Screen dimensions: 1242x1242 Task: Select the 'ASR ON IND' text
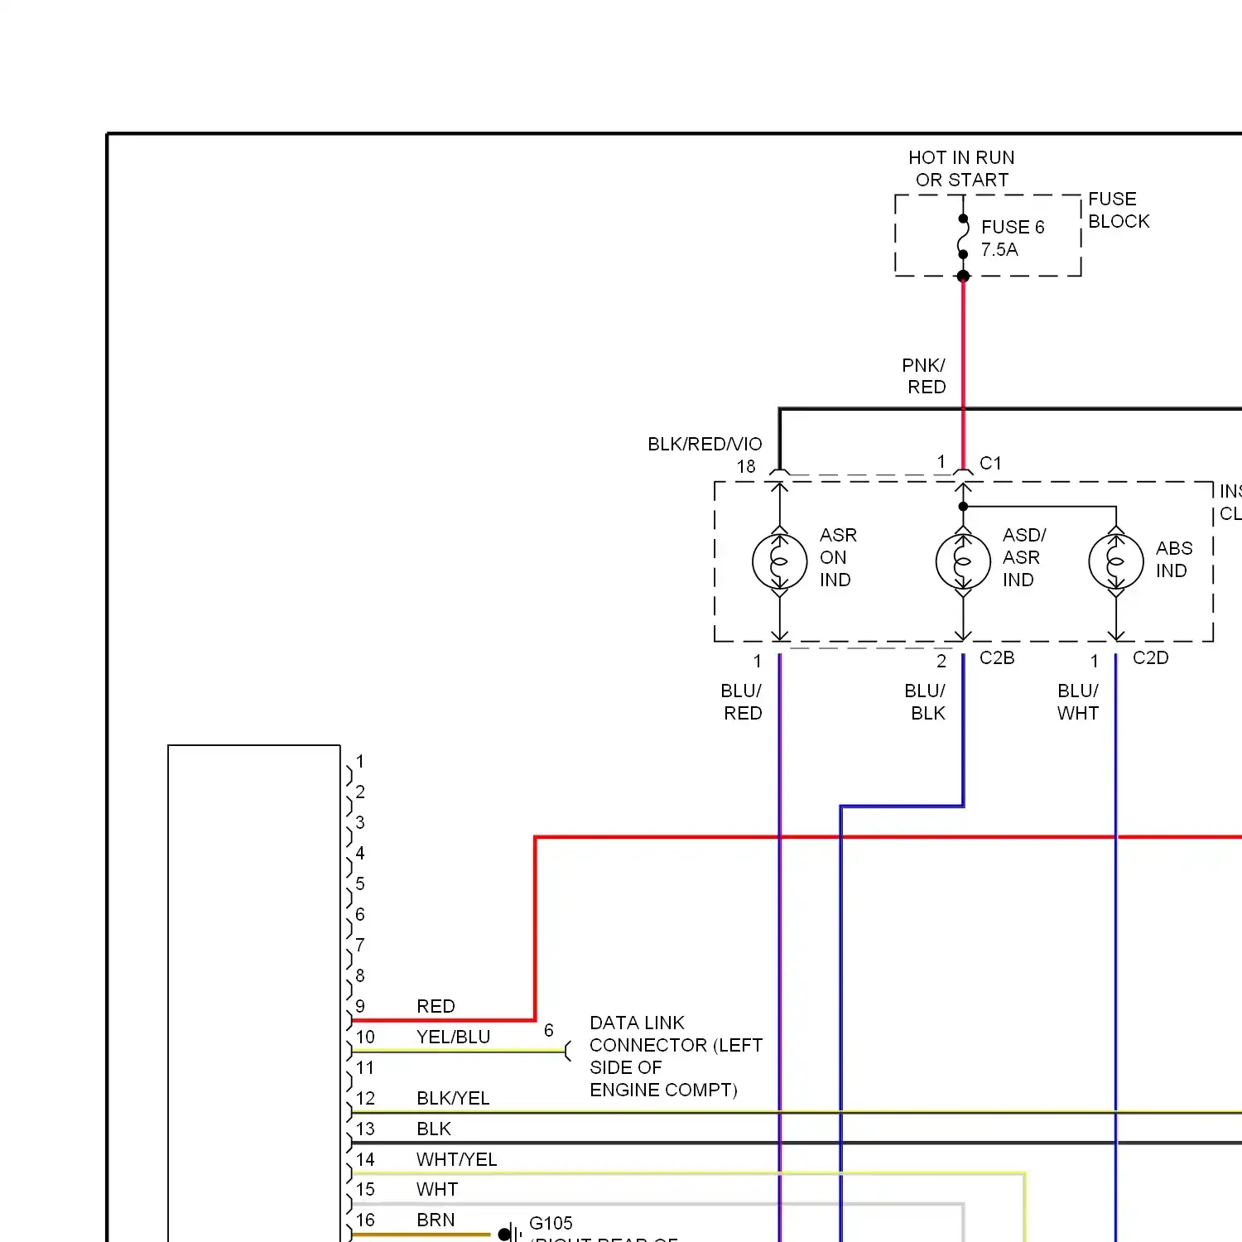pos(838,557)
